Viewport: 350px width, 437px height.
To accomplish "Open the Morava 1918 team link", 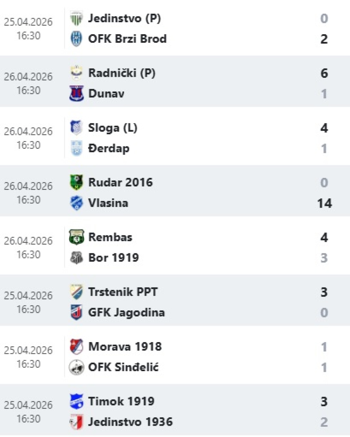I will click(x=125, y=347).
